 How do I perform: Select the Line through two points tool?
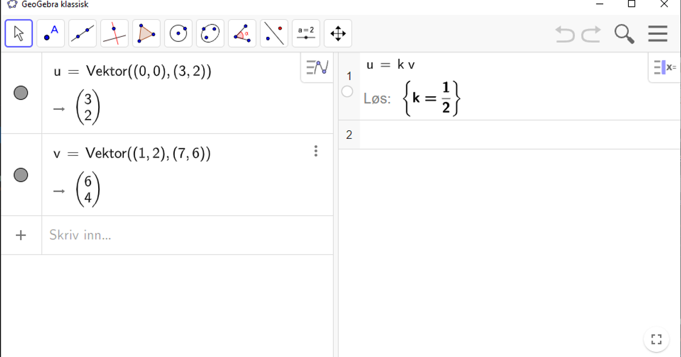click(82, 33)
